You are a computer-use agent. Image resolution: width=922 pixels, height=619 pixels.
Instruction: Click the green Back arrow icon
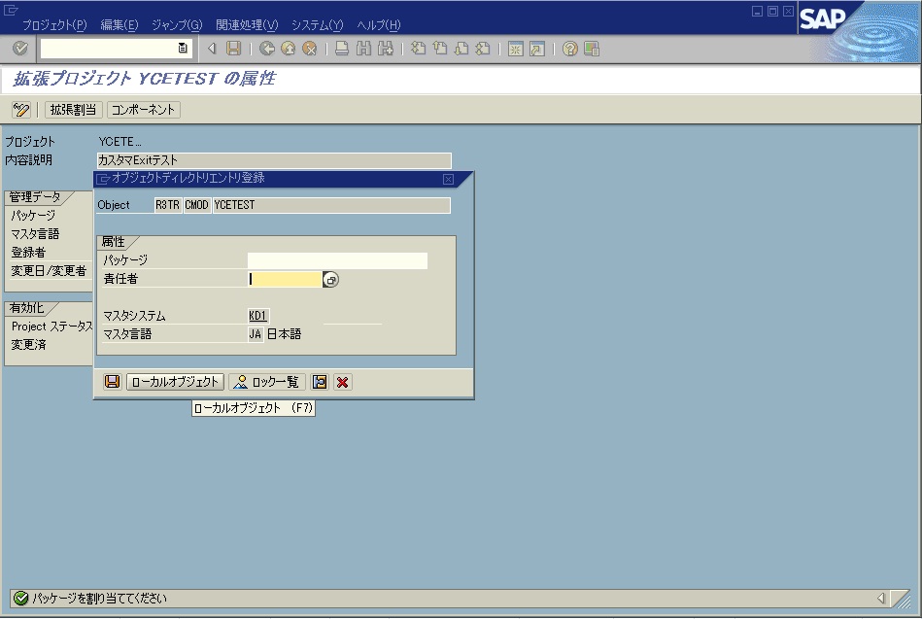coord(267,50)
